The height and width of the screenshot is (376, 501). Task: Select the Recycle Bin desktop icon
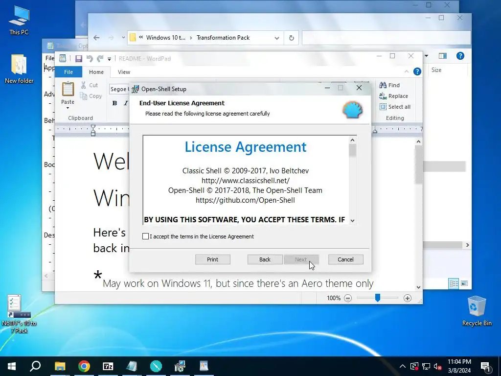tap(477, 311)
